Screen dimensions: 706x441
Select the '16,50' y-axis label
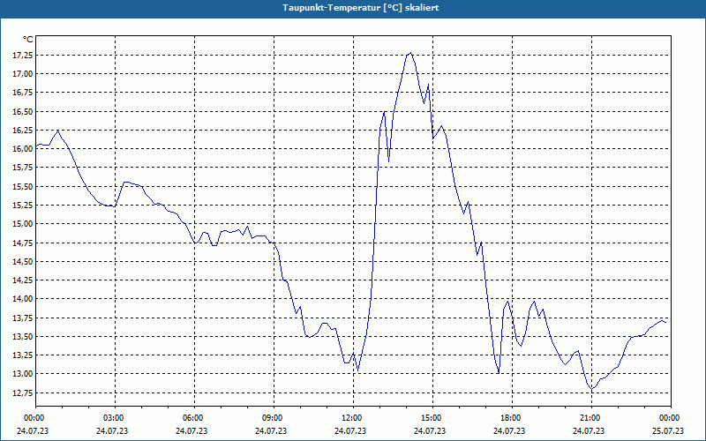click(25, 111)
